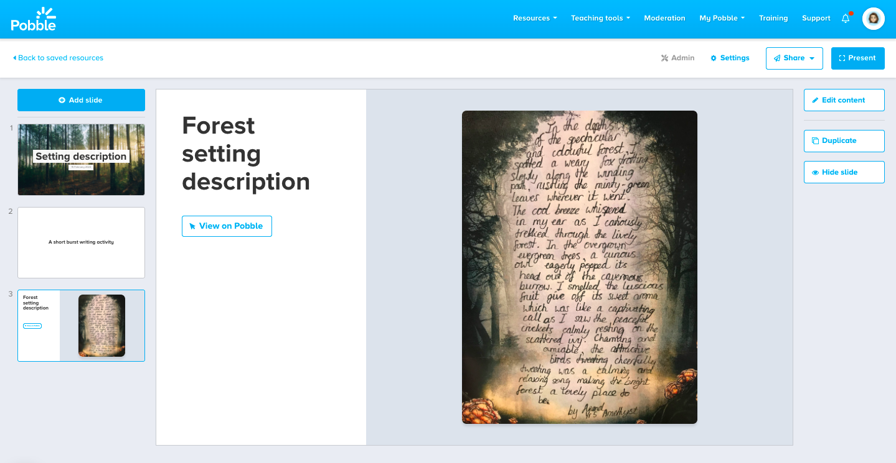The image size is (896, 463).
Task: Click the Duplicate slide icon
Action: click(x=815, y=140)
